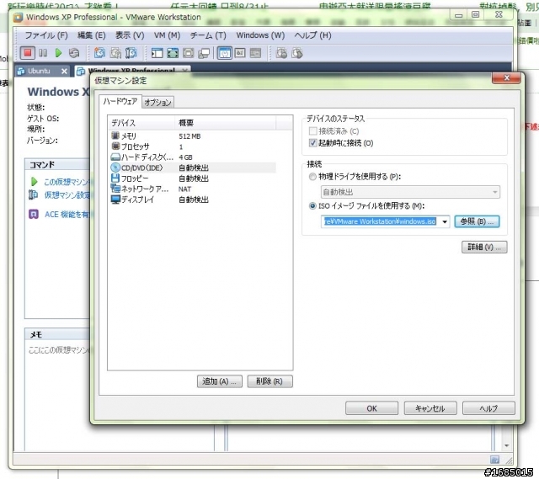Click the ACE 機能を有効 link in commands
This screenshot has height=479, width=539.
point(67,215)
